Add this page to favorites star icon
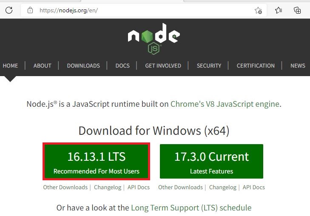This screenshot has height=216, width=310. click(258, 10)
